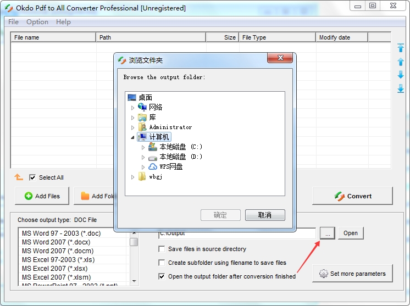The image size is (410, 306).
Task: Move selected file to bottom arrow
Action: pos(400,88)
